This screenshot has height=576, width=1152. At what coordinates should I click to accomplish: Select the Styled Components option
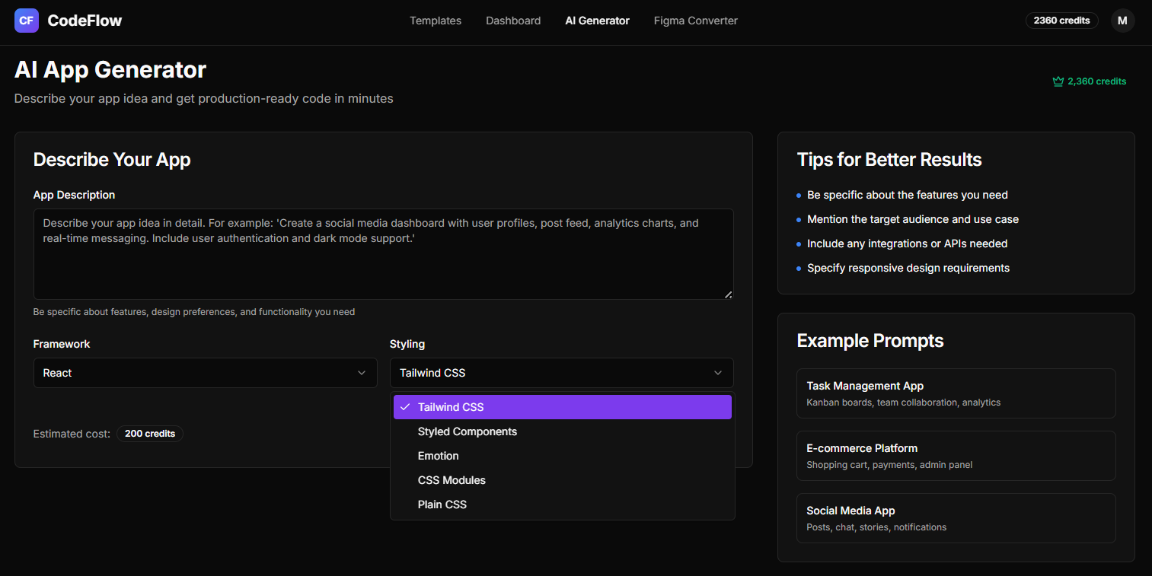click(x=468, y=431)
